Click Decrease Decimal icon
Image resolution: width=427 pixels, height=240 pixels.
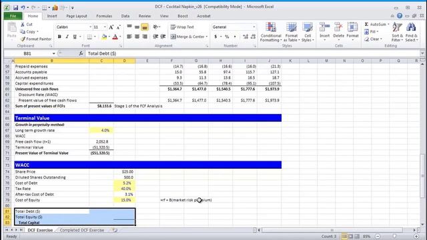tap(253, 37)
